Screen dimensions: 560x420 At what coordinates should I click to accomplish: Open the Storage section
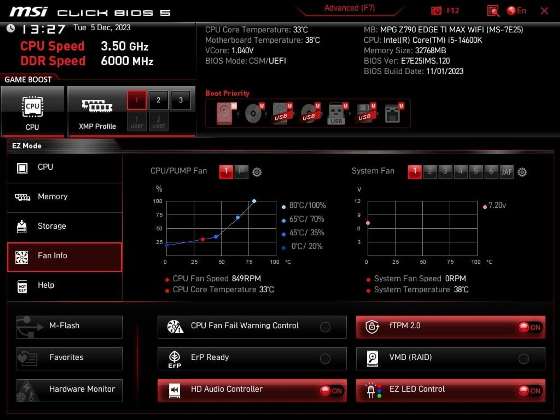pyautogui.click(x=64, y=227)
